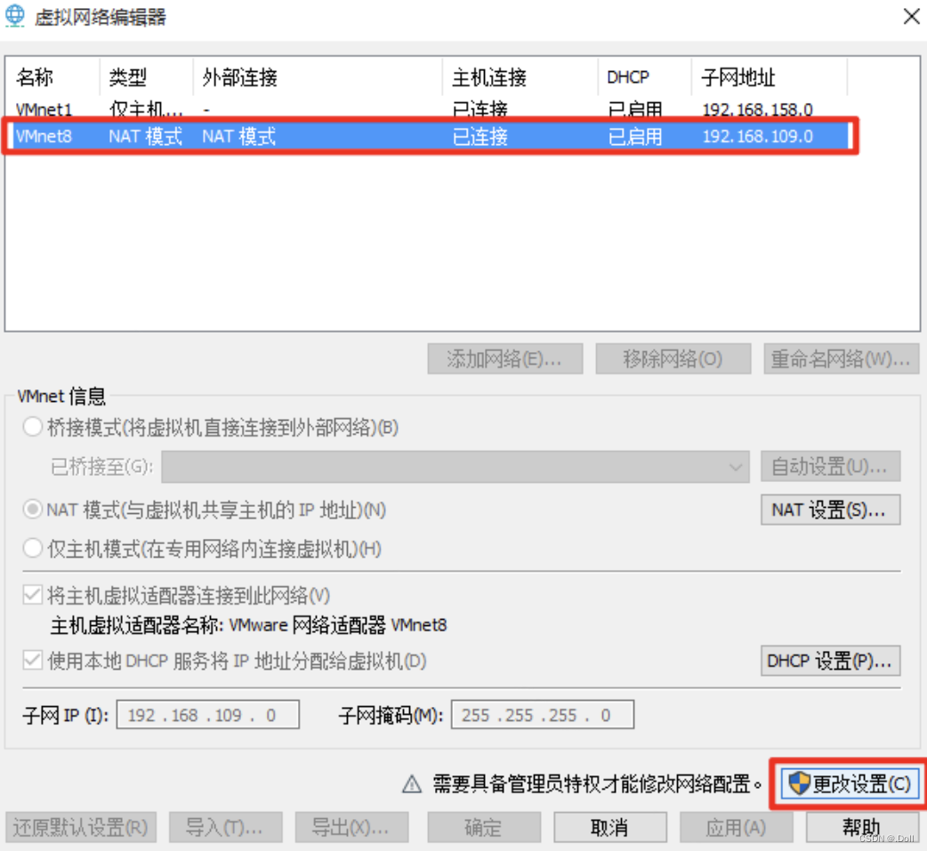Viewport: 927px width, 851px height.
Task: Click the Cancel (取消) button
Action: [610, 827]
